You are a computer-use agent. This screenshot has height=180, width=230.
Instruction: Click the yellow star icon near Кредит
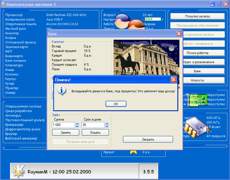(133, 152)
